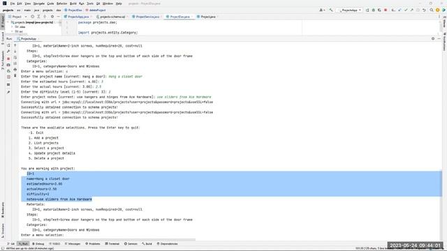Screen dimensions: 447x251
Task: Open the wrench Modify Run Configuration icon
Action: point(8,51)
